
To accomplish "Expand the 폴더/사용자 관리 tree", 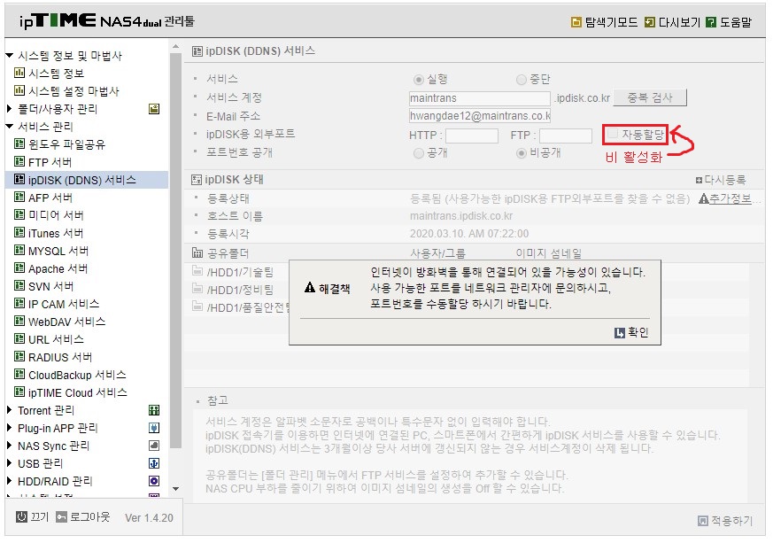I will point(9,108).
